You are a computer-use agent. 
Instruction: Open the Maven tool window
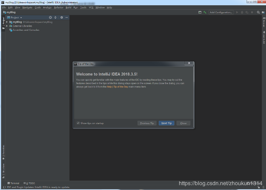264,22
